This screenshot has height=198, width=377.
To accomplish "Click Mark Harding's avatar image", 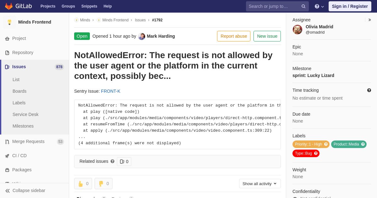I will pos(142,36).
